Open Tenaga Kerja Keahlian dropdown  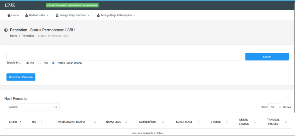tap(73, 15)
